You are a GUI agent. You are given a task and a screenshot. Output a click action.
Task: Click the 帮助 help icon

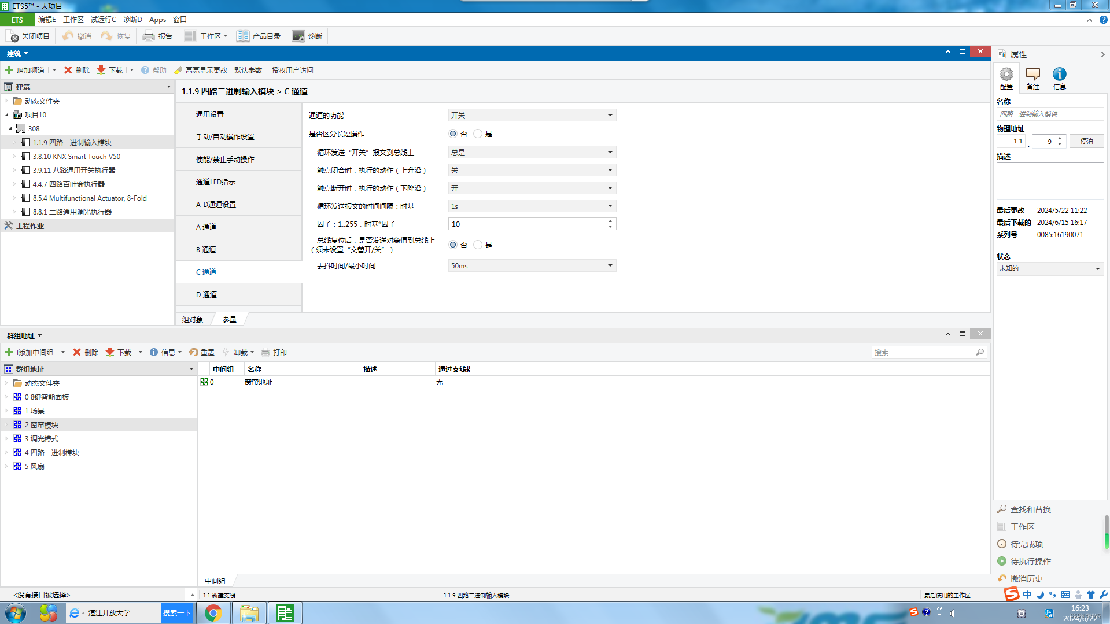145,70
